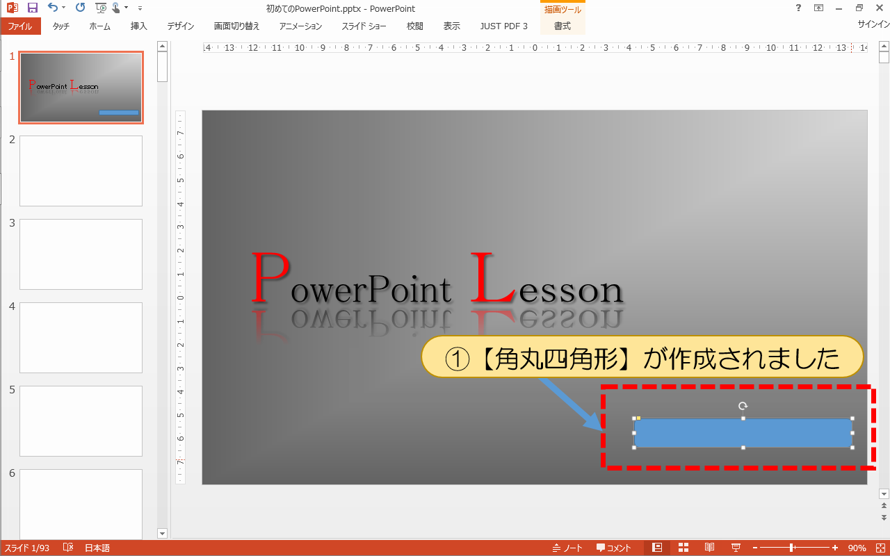The width and height of the screenshot is (890, 556).
Task: Select slide 4 thumbnail
Action: 81,338
